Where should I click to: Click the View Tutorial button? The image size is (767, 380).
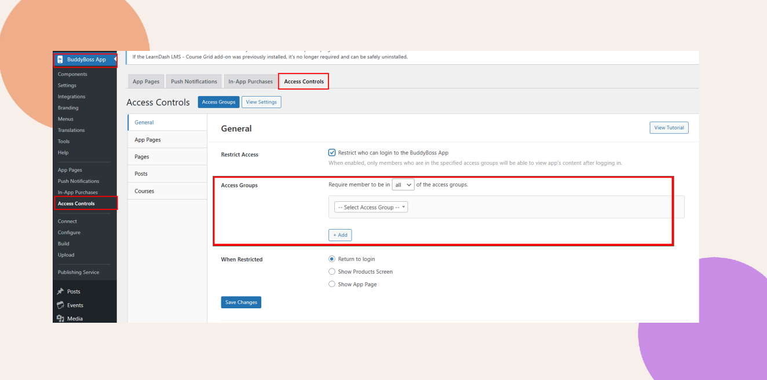[669, 128]
